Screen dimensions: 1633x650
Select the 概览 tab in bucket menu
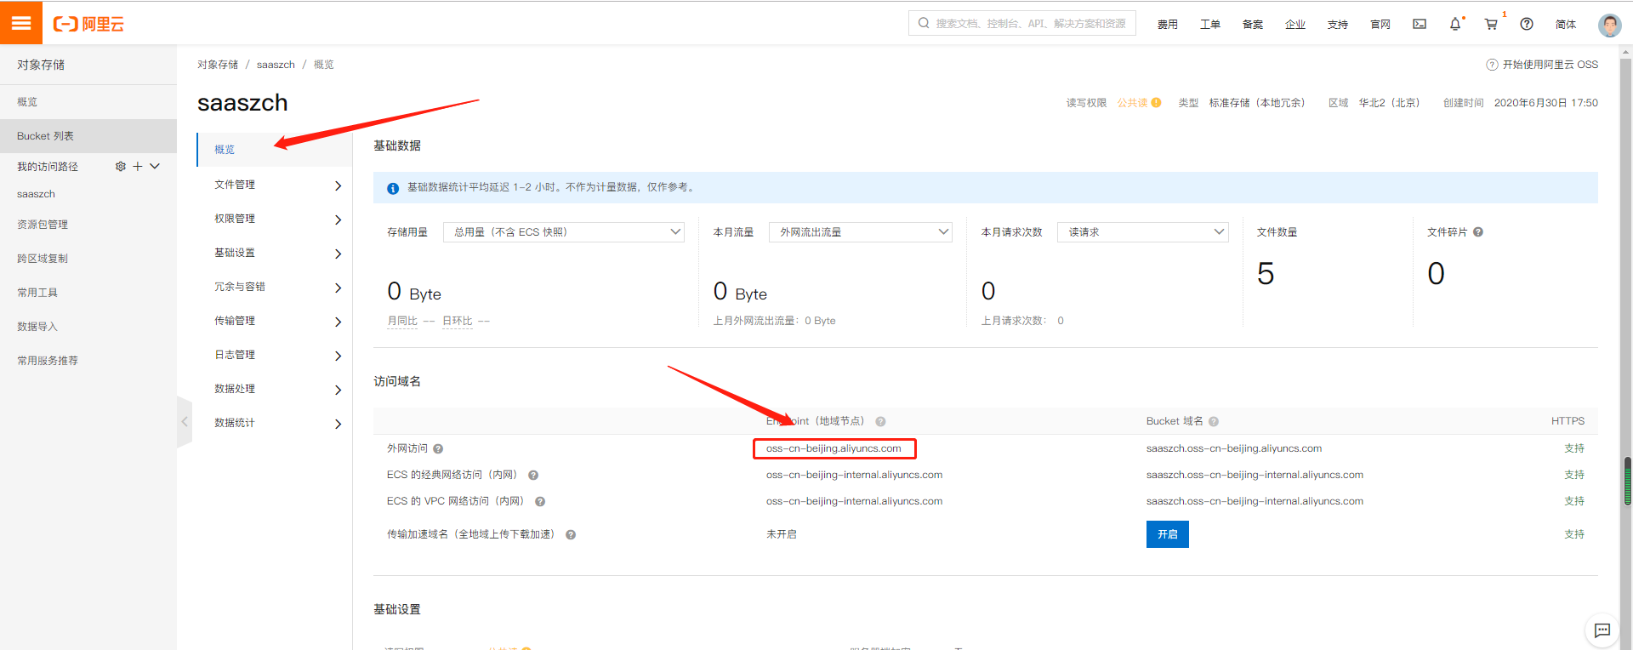274,149
